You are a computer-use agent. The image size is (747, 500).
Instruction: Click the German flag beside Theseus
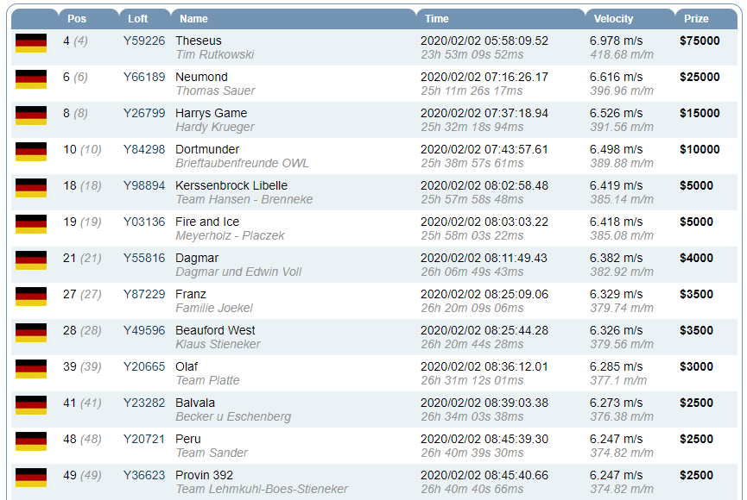(31, 43)
